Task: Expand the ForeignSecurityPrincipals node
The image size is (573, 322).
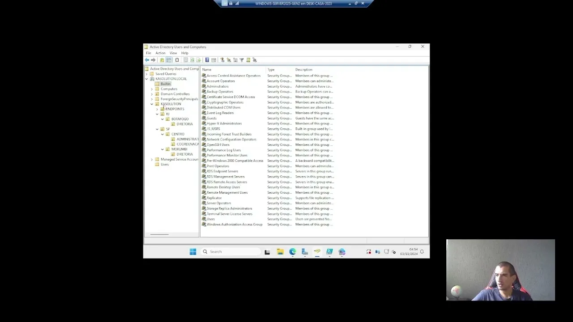Action: [152, 99]
